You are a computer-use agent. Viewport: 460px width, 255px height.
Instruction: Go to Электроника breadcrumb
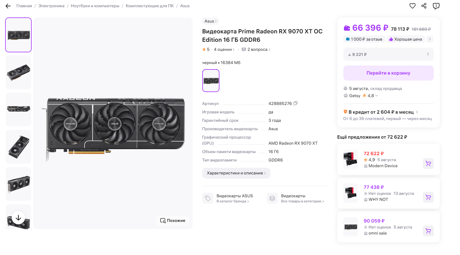point(51,6)
